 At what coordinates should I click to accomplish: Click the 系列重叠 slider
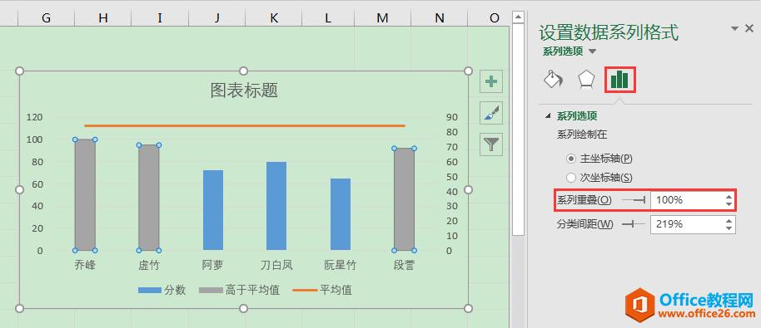tap(634, 199)
